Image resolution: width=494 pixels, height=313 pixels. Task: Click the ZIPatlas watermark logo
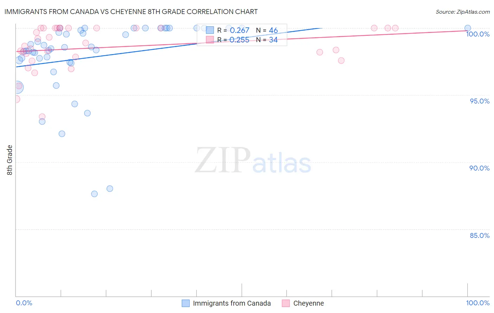[253, 161]
